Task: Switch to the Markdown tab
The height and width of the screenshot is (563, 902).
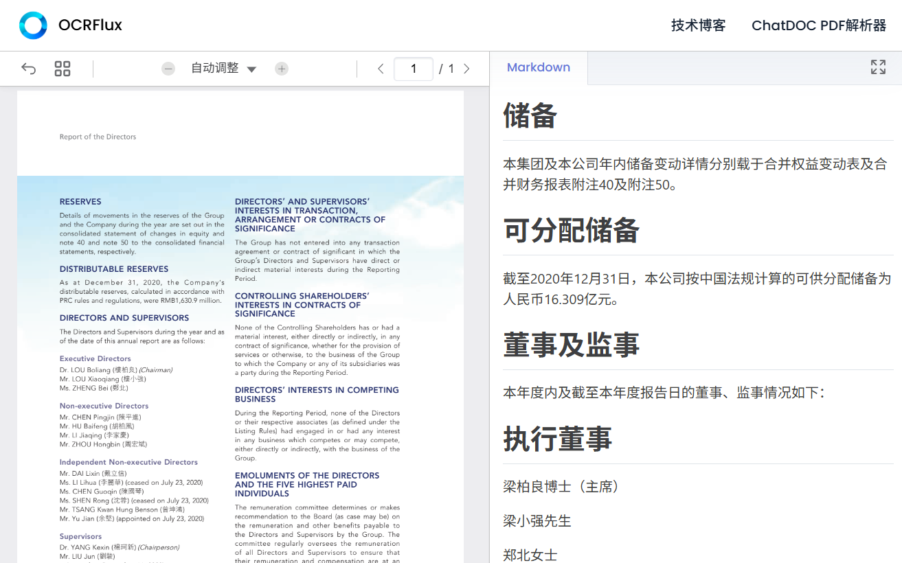Action: click(x=539, y=67)
